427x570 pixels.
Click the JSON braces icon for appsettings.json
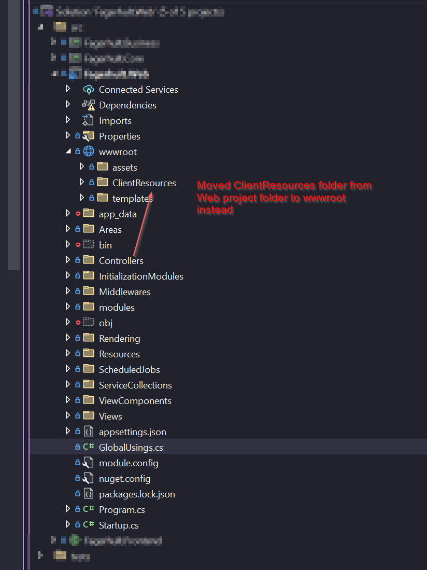click(89, 432)
